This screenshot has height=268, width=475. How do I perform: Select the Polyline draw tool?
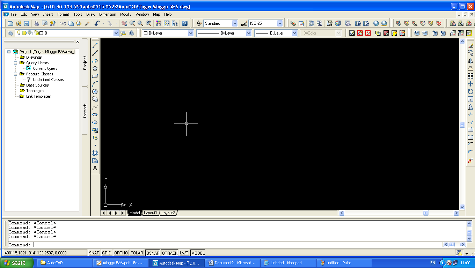(95, 61)
